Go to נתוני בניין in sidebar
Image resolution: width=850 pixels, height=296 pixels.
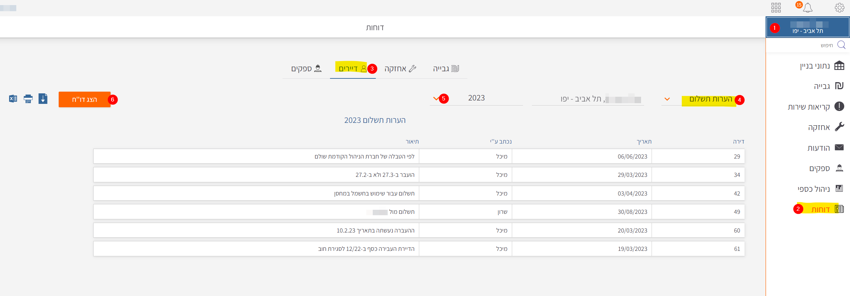pos(821,66)
